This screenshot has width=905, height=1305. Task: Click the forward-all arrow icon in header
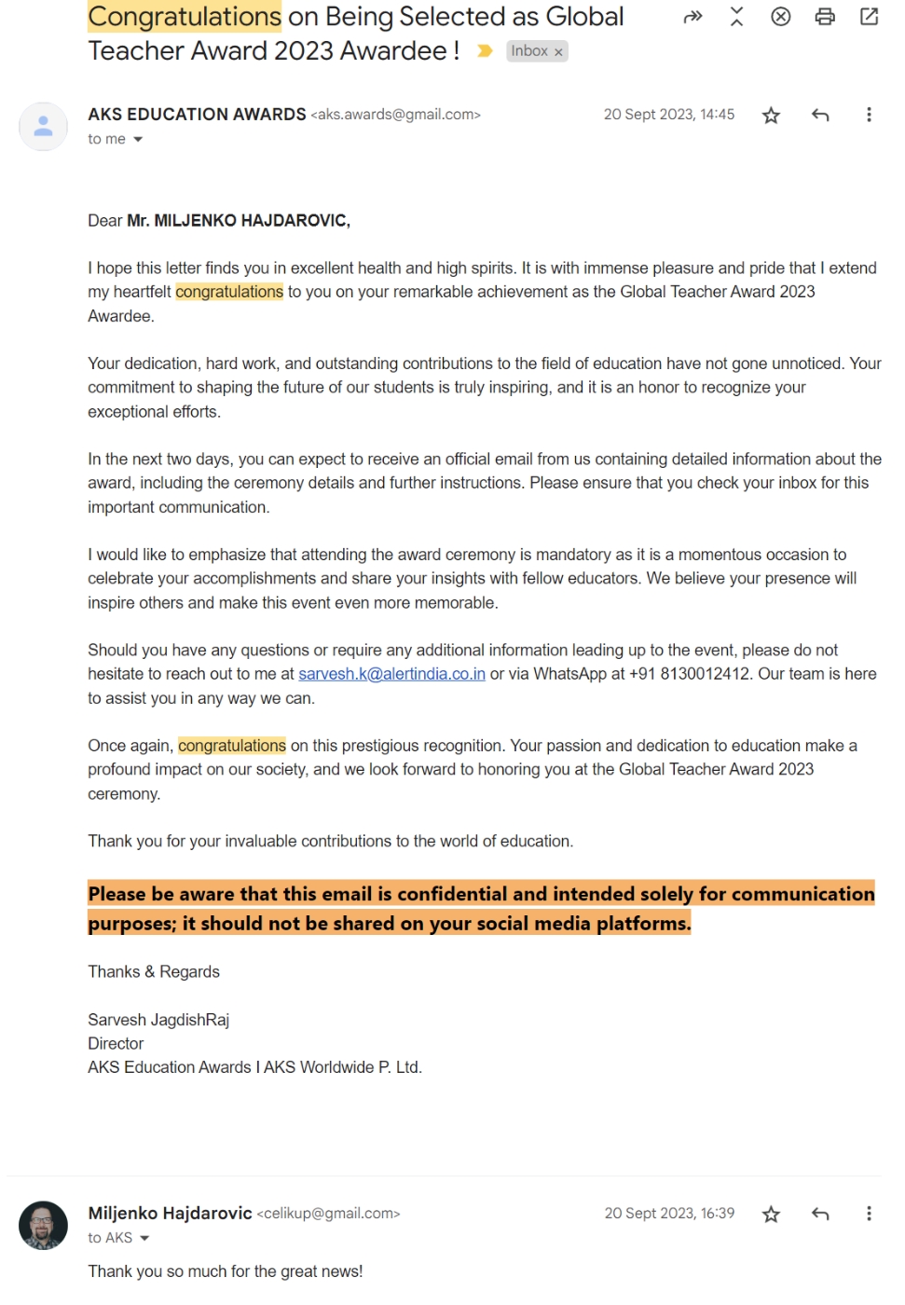pyautogui.click(x=692, y=17)
